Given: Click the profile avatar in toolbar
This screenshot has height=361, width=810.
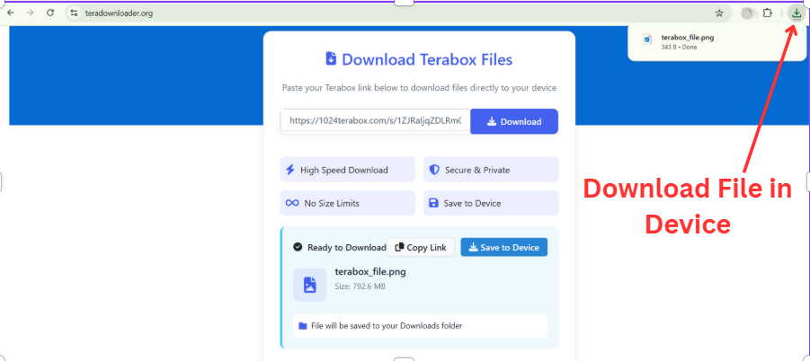Looking at the screenshot, I should point(746,13).
